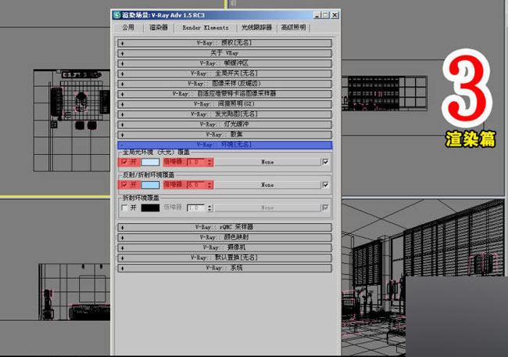Expand the V-Ray 发光贴图[无名] rollout
This screenshot has height=357, width=508.
(224, 114)
